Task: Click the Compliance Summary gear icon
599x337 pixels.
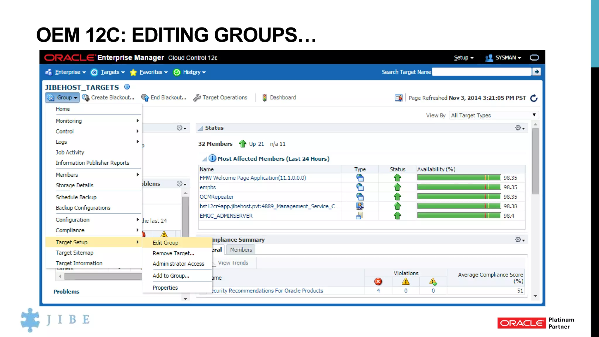Action: click(520, 240)
